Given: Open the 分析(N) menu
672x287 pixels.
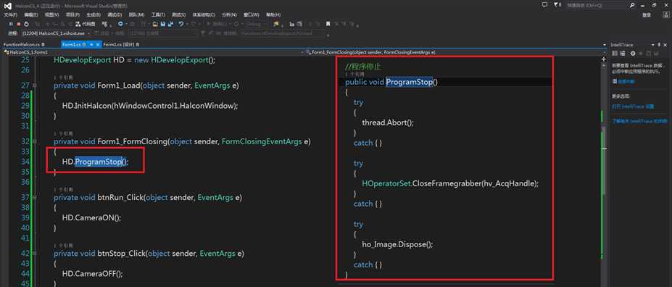Looking at the screenshot, I should coord(229,14).
